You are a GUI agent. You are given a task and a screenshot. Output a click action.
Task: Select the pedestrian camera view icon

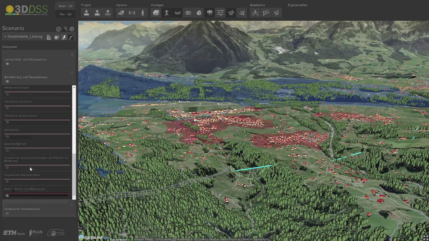[x=143, y=13]
